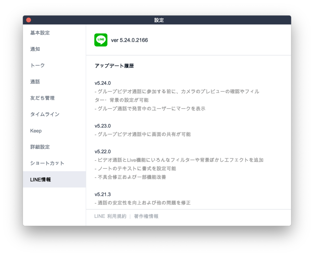Open the ショートカット settings tab
The height and width of the screenshot is (256, 314).
(54, 163)
